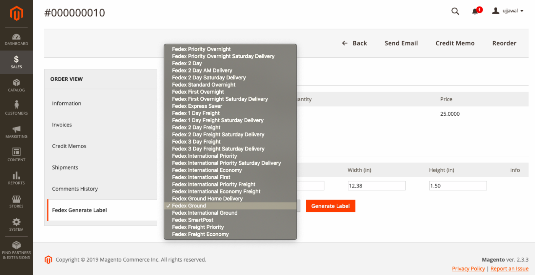This screenshot has height=275, width=535.
Task: Choose Fedex 2 Day Freight Saturday Delivery
Action: pyautogui.click(x=230, y=134)
